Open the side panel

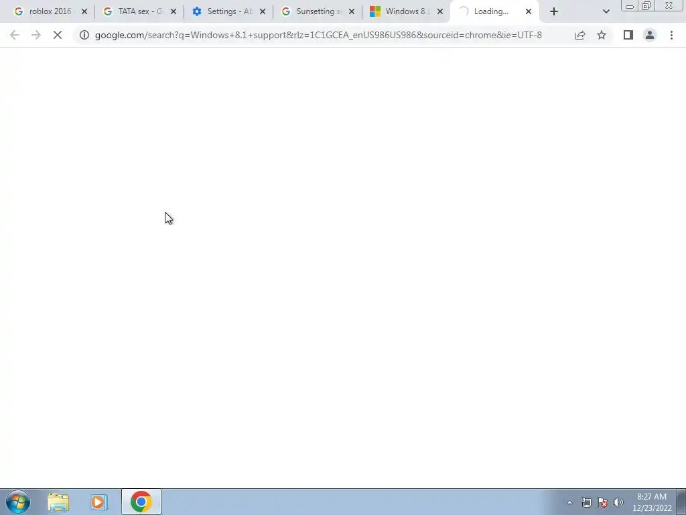tap(628, 35)
